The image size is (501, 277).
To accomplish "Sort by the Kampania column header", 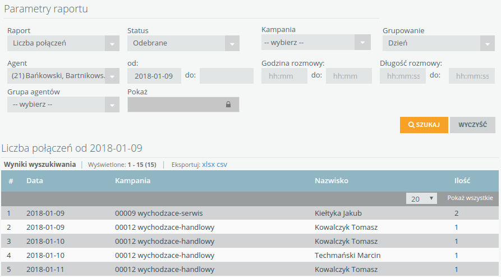I will (x=132, y=181).
